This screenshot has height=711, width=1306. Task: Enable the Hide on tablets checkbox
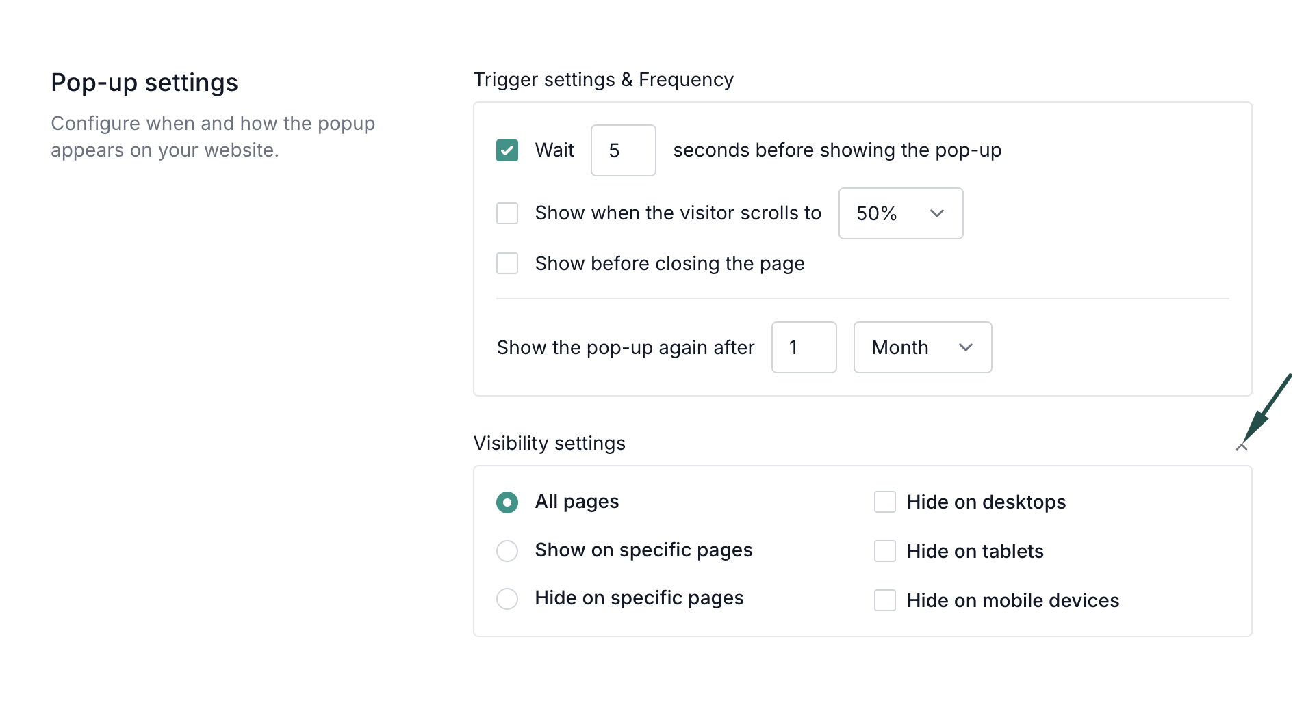pyautogui.click(x=885, y=551)
